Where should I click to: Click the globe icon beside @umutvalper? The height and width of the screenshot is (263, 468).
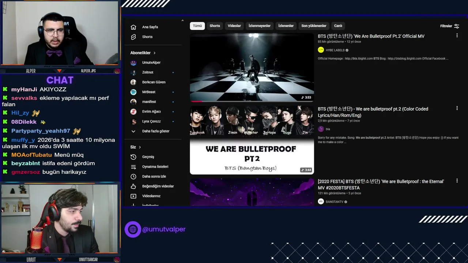click(x=133, y=229)
